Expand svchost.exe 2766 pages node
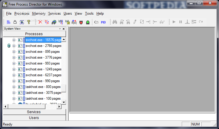Image resolution: width=219 pixels, height=129 pixels. (x=14, y=46)
